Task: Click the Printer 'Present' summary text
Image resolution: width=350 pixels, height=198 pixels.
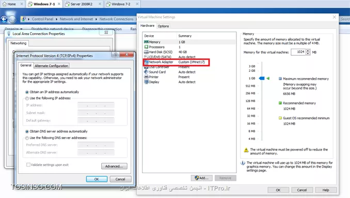Action: point(184,77)
